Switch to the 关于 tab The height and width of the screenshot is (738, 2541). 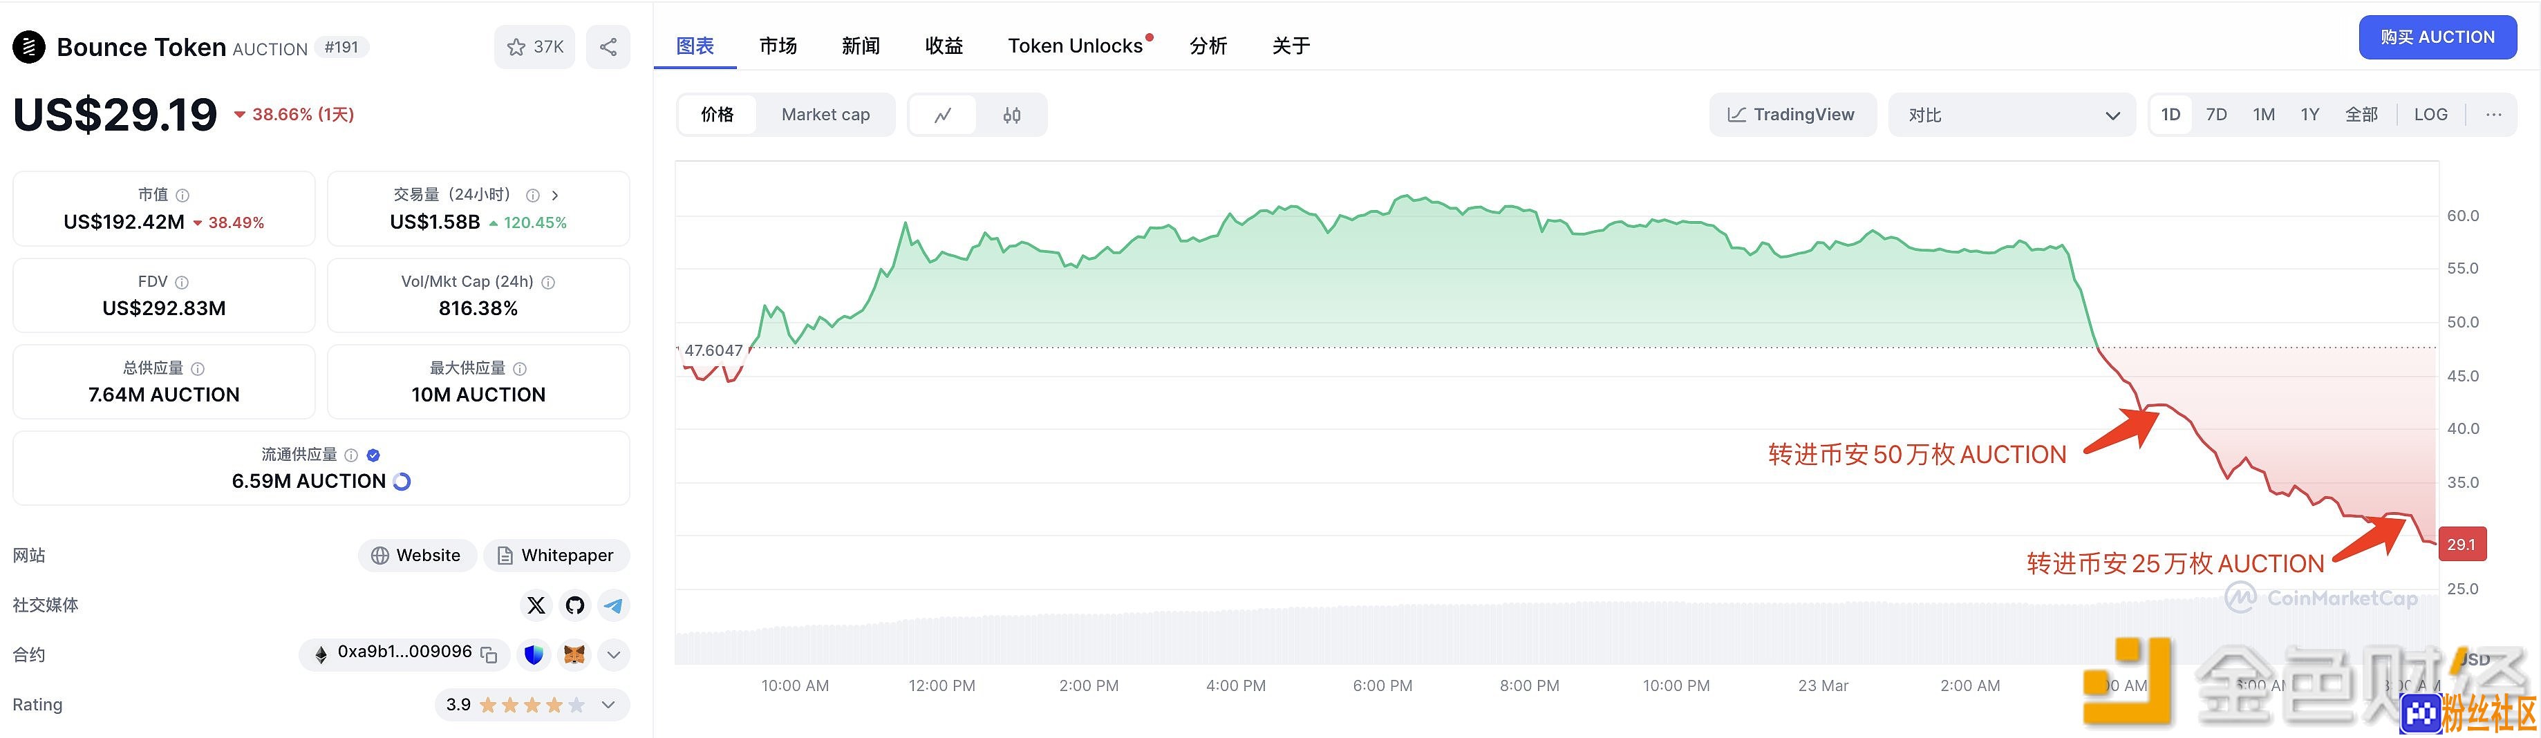pyautogui.click(x=1291, y=46)
